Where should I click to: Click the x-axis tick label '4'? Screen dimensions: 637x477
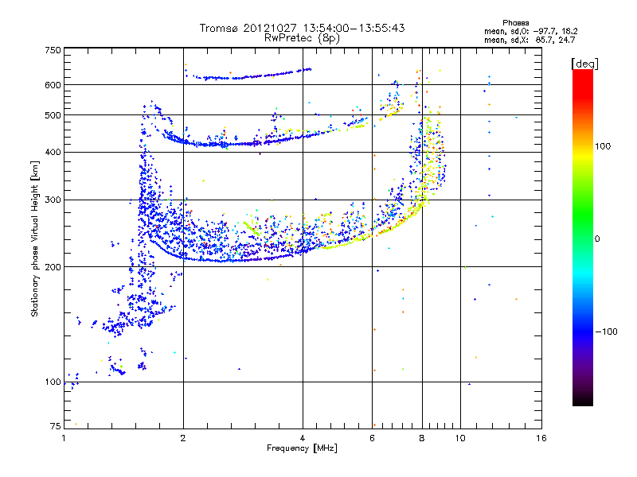[303, 438]
